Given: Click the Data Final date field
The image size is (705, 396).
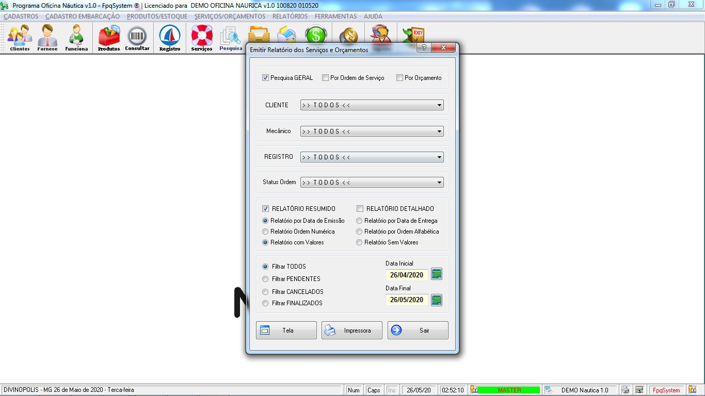Looking at the screenshot, I should (x=407, y=300).
